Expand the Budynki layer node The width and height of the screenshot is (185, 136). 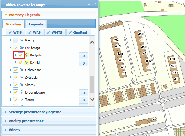(x=16, y=55)
